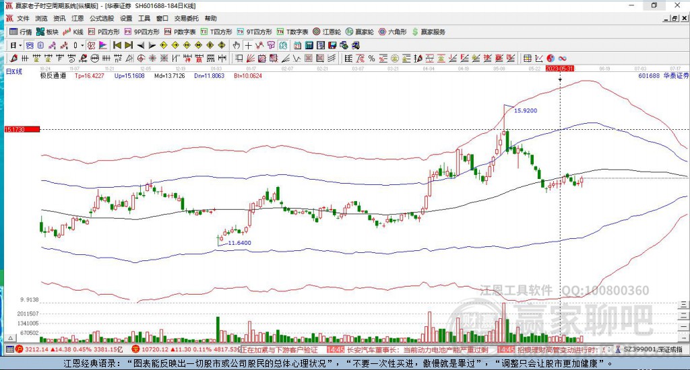690x370 pixels.
Task: Open the 公式选股 menu
Action: tap(102, 18)
